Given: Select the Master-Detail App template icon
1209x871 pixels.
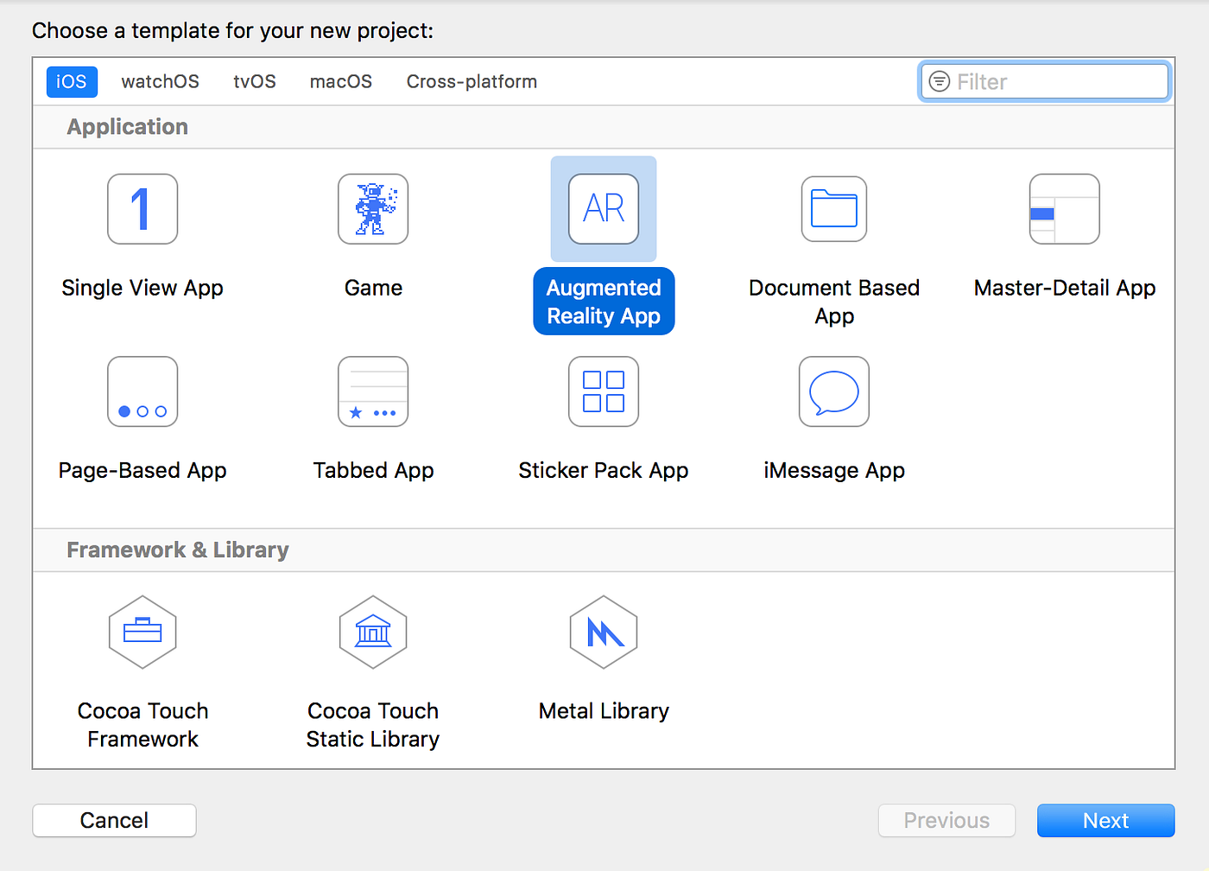Looking at the screenshot, I should click(1065, 209).
